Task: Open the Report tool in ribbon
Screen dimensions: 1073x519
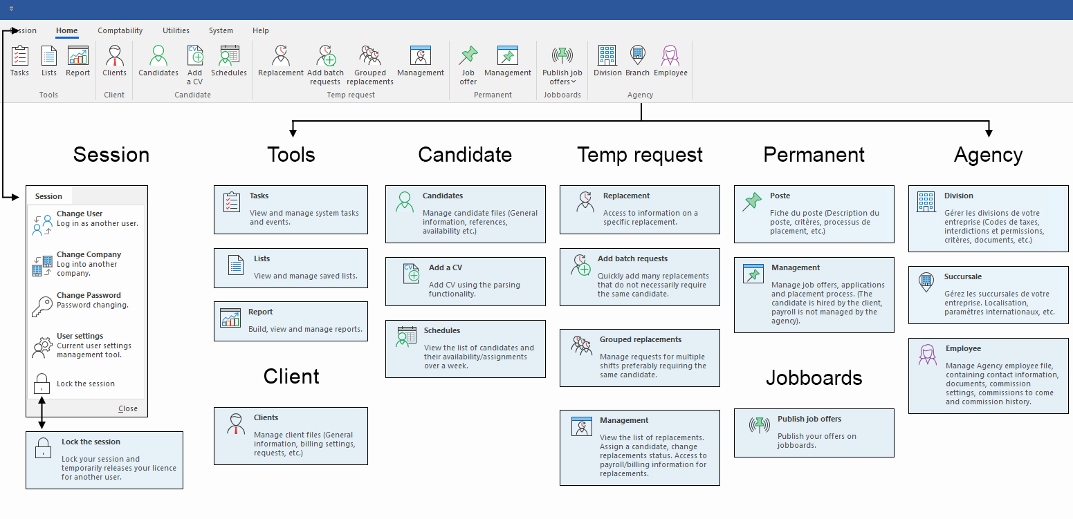Action: click(77, 61)
